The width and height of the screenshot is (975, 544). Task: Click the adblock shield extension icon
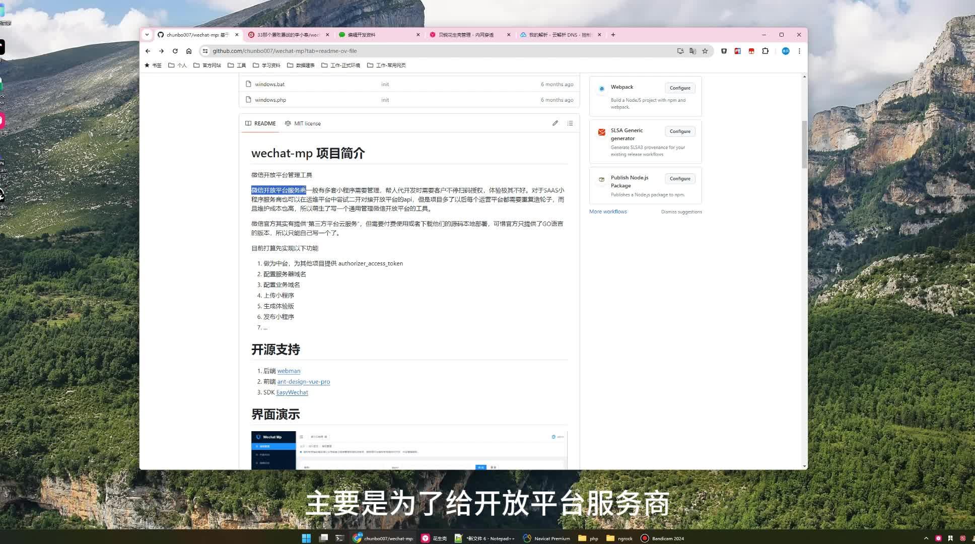click(724, 51)
